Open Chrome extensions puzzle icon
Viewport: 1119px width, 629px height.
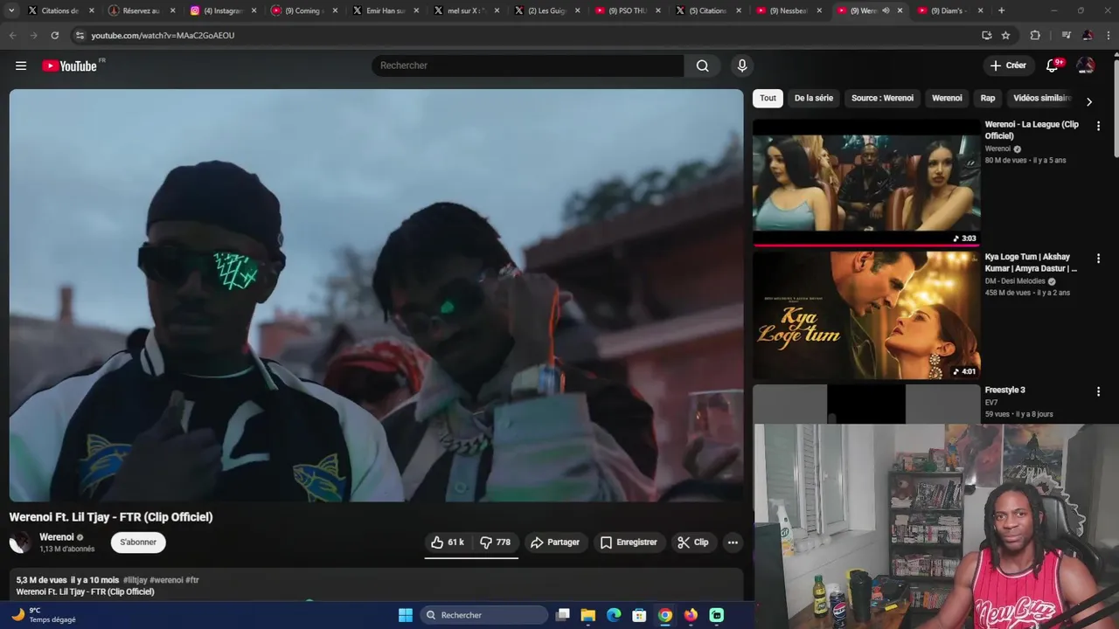click(1035, 35)
